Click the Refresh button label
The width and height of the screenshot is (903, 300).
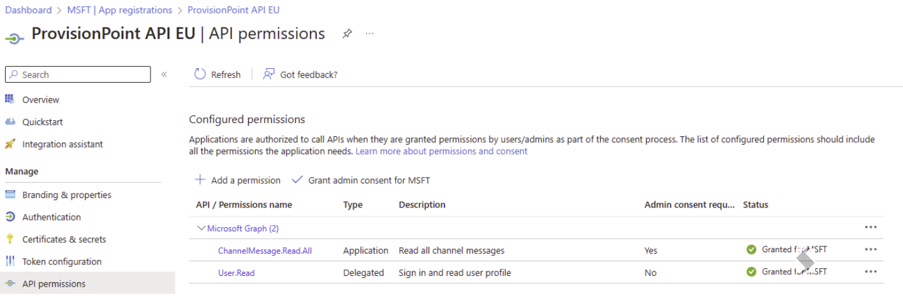coord(226,75)
